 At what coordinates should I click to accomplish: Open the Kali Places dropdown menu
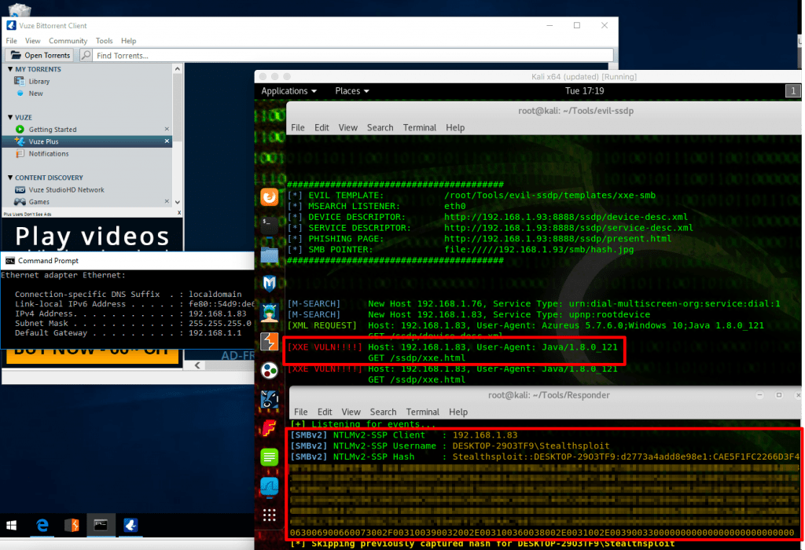[x=352, y=91]
